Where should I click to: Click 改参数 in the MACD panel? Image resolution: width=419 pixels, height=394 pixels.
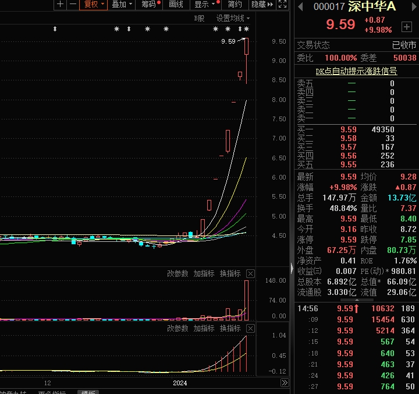point(177,329)
